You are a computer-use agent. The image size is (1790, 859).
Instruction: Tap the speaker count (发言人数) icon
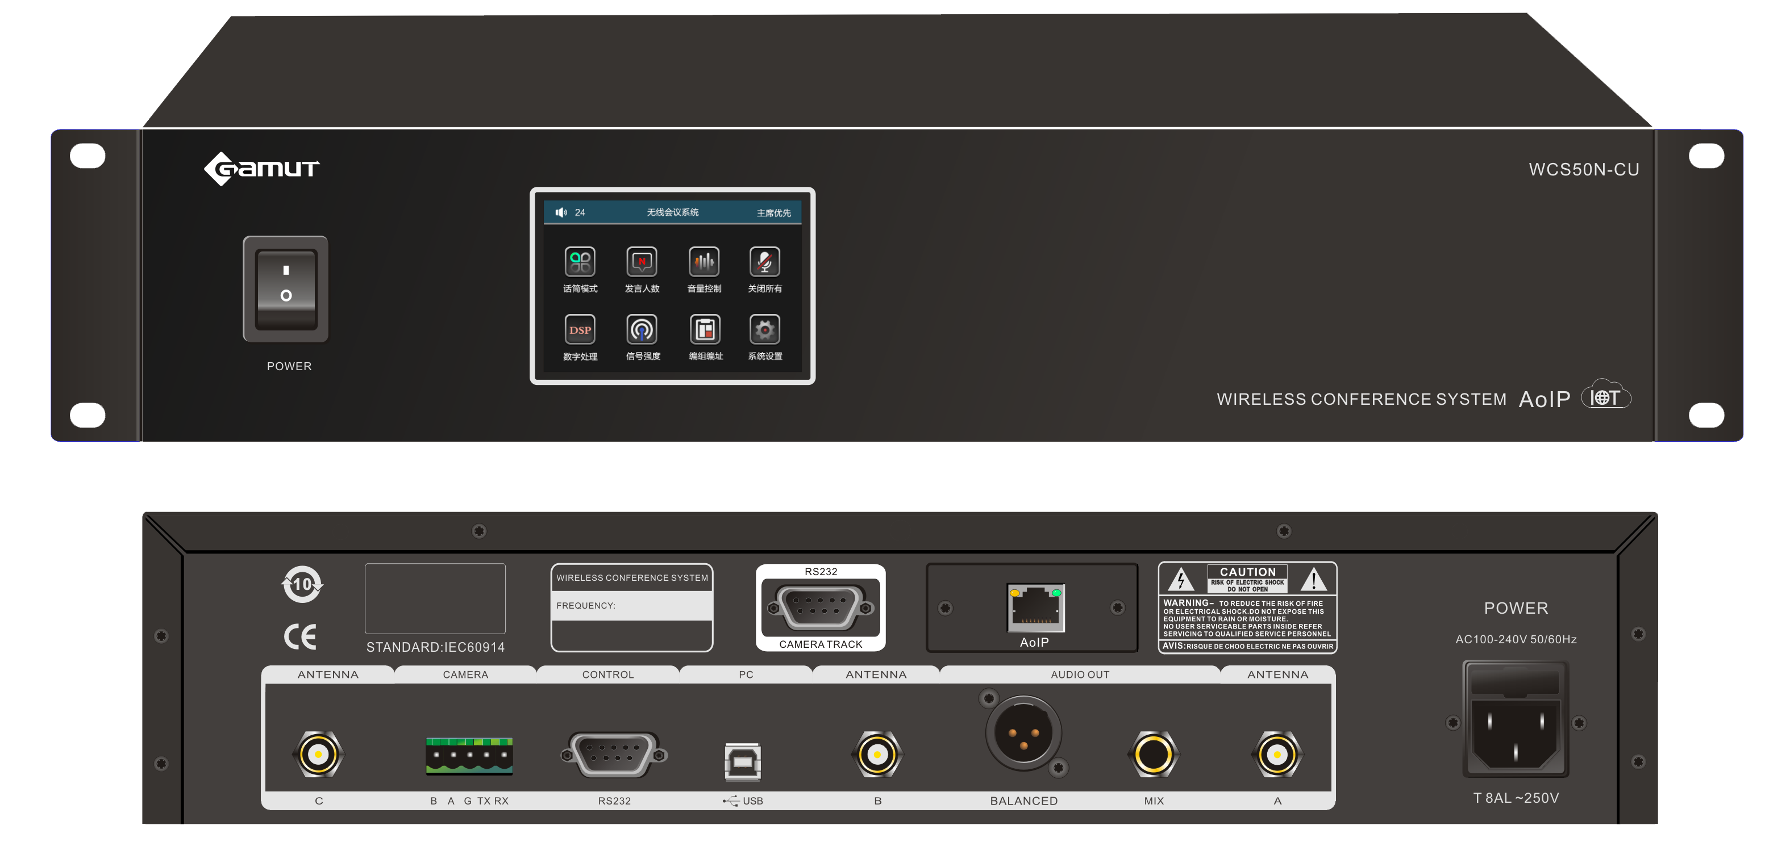click(642, 262)
